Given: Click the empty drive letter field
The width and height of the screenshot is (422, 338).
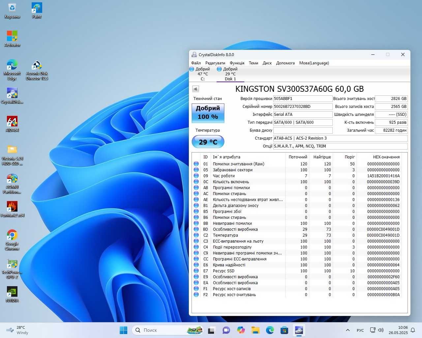Looking at the screenshot, I should (303, 130).
